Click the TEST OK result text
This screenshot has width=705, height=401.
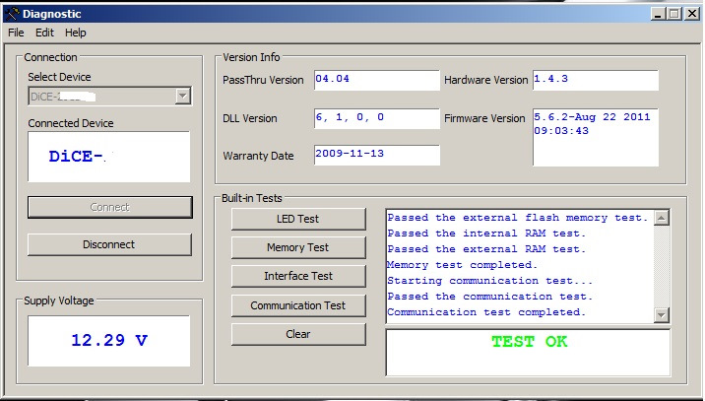coord(529,342)
